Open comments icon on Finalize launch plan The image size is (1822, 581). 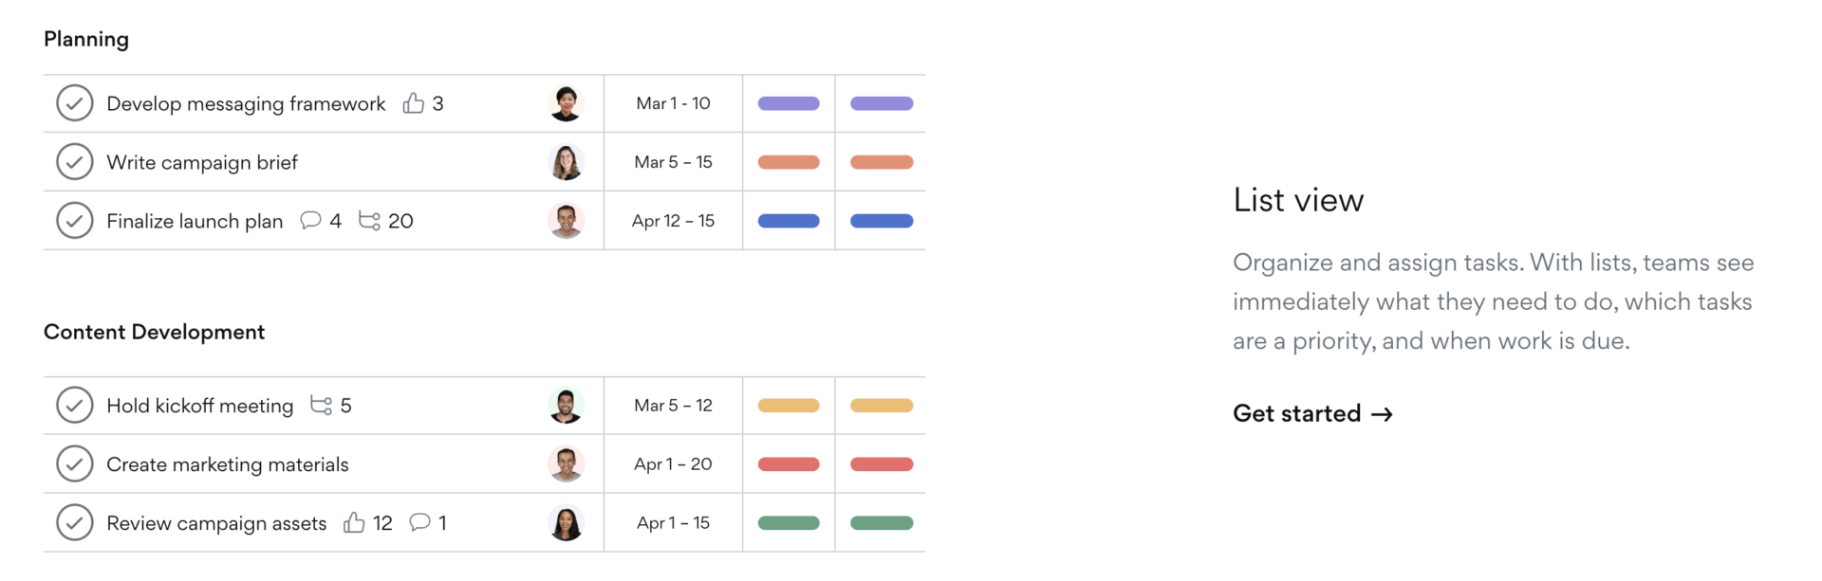(x=309, y=220)
